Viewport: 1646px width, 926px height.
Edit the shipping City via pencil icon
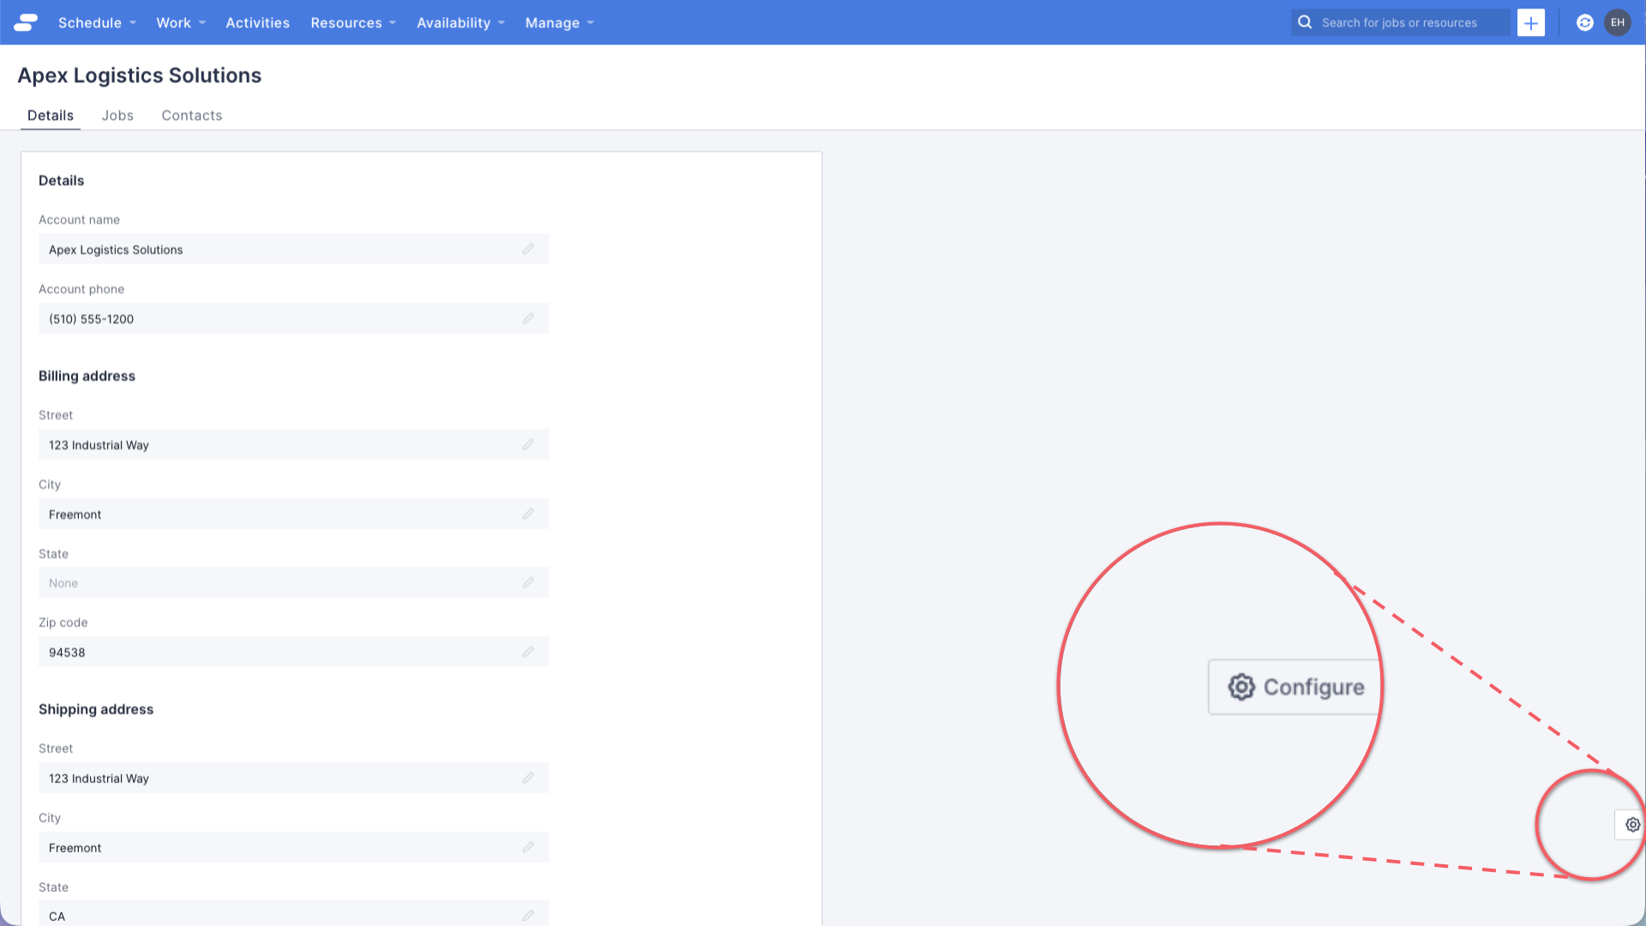[x=528, y=847]
